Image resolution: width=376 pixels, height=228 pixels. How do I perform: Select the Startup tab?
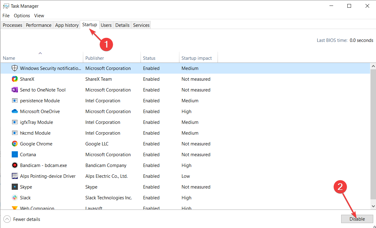(90, 25)
